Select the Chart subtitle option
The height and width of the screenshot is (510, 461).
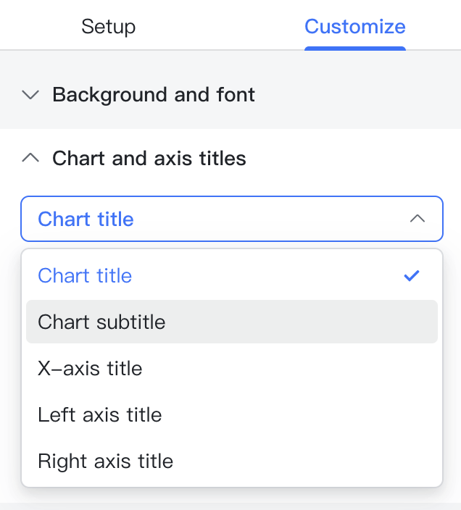pyautogui.click(x=101, y=322)
